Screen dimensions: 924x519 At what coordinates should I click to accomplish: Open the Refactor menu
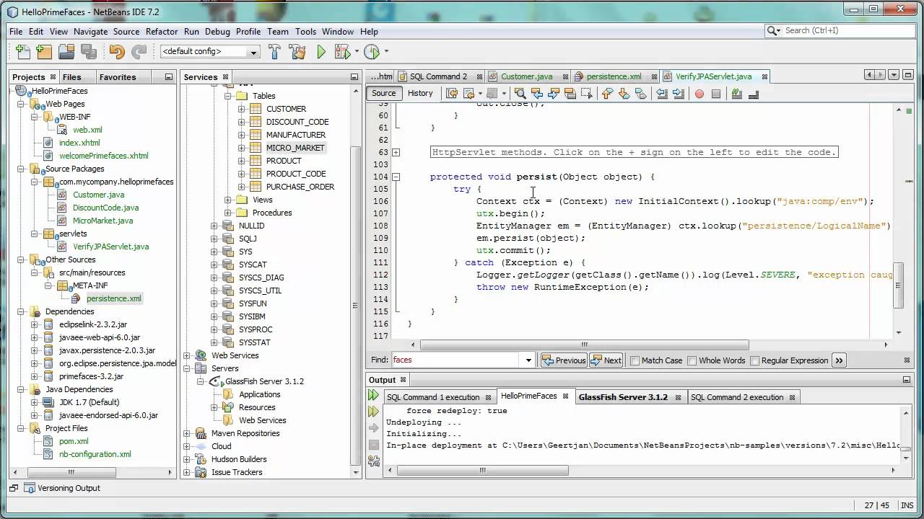pos(161,32)
